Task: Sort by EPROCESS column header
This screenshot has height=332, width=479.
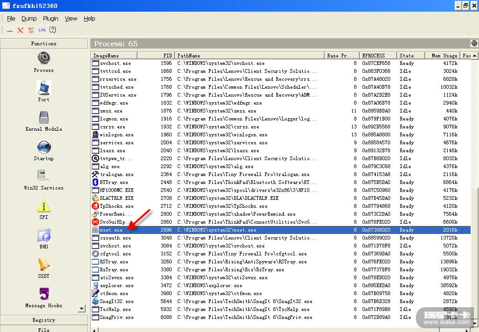Action: (x=378, y=56)
